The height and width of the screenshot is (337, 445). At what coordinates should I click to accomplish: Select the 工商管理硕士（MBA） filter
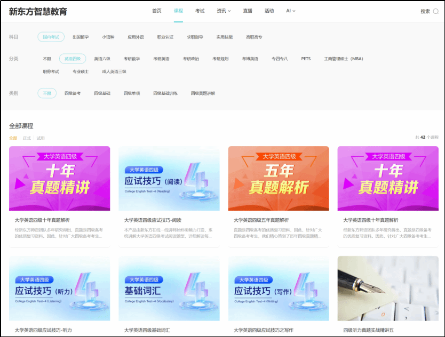click(x=344, y=59)
